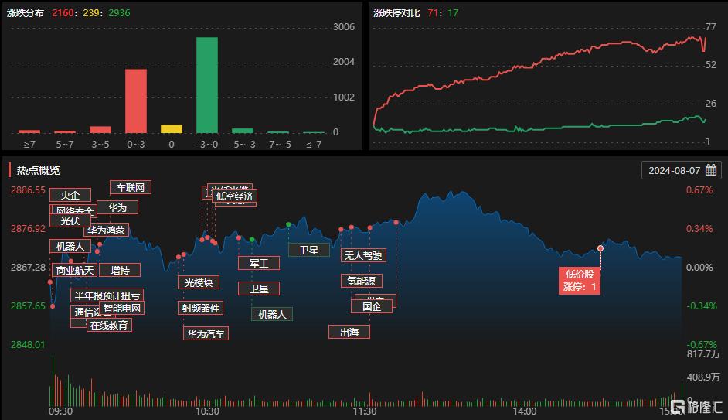The image size is (728, 420).
Task: Click the 14:00 time axis label
Action: [x=525, y=411]
